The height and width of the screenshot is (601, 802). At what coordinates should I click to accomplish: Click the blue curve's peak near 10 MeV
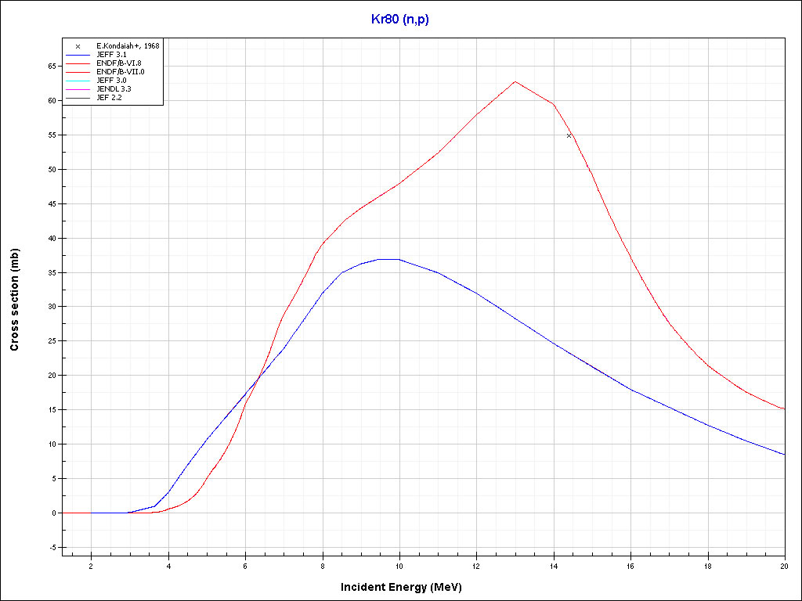(390, 259)
